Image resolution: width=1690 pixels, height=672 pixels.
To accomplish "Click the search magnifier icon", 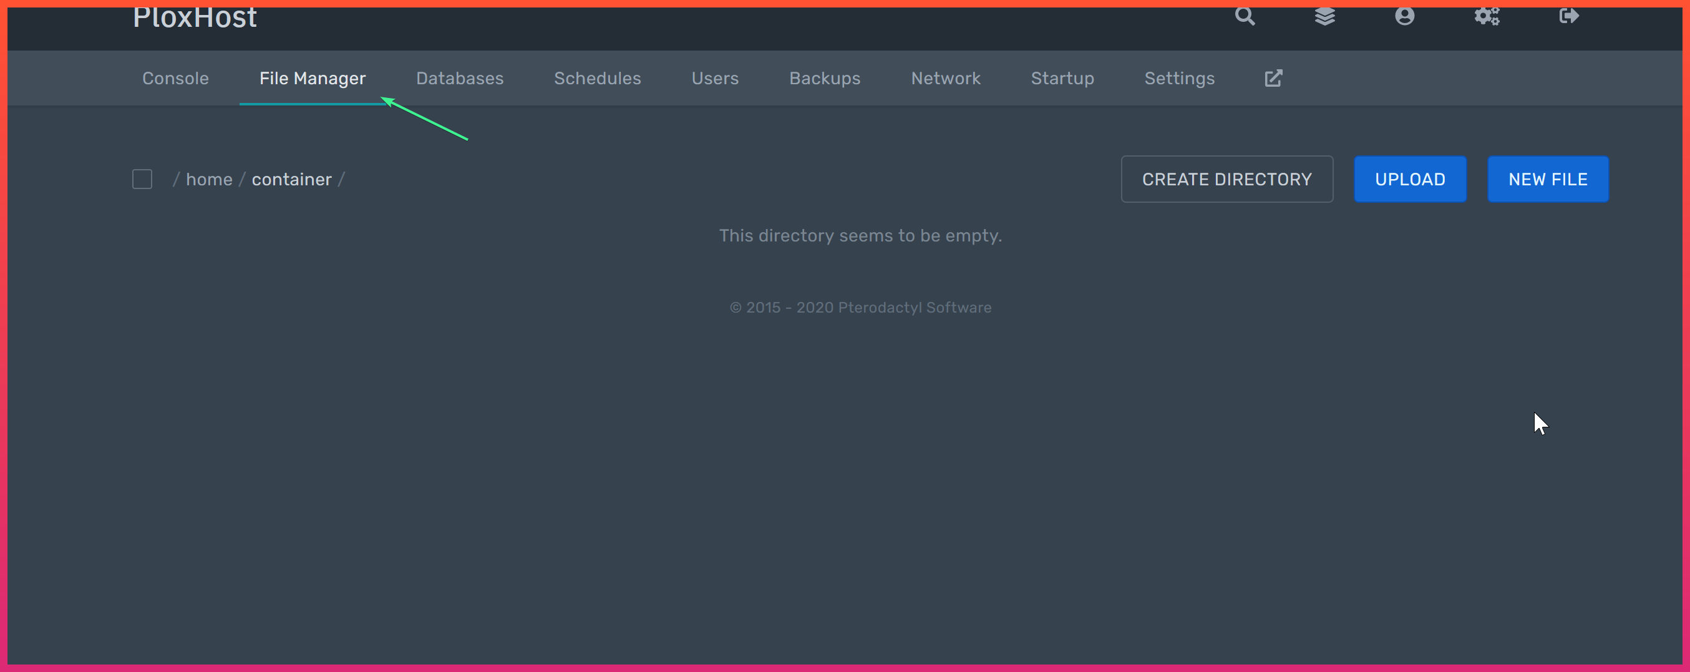I will coord(1245,16).
